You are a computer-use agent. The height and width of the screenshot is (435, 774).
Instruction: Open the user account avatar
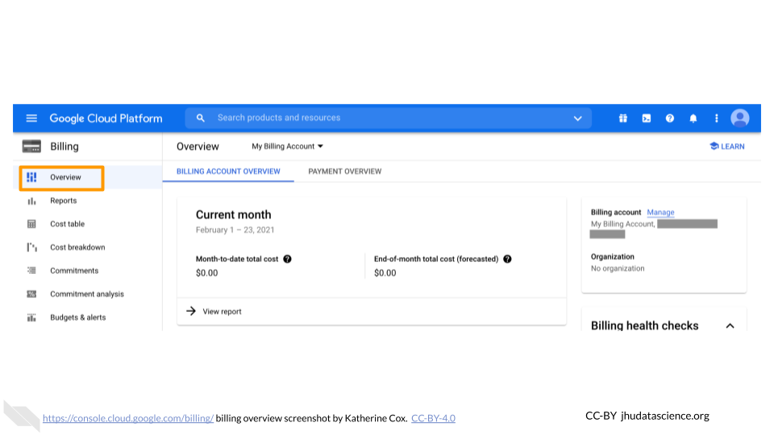[739, 118]
